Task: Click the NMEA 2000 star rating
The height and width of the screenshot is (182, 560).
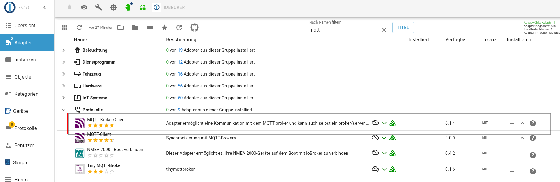Action: coord(101,155)
